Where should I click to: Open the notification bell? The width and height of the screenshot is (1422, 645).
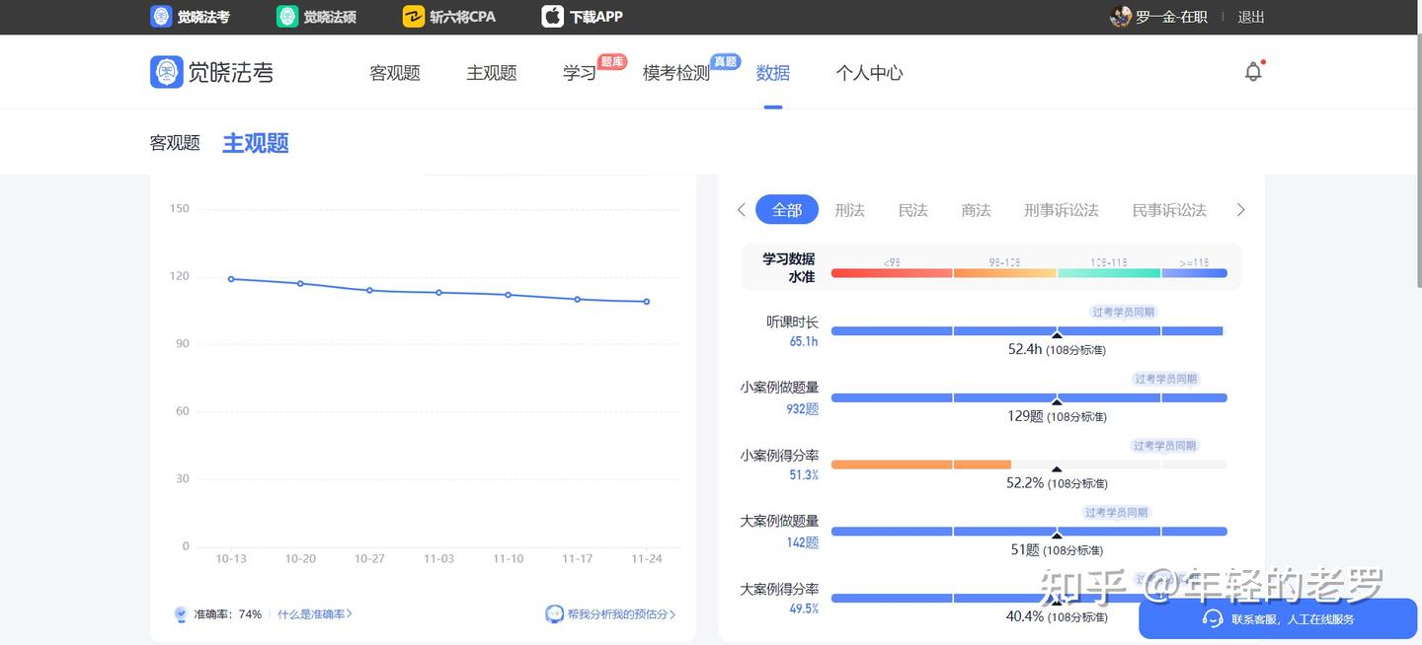pyautogui.click(x=1253, y=72)
